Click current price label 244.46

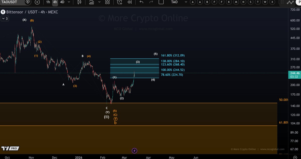295,73
